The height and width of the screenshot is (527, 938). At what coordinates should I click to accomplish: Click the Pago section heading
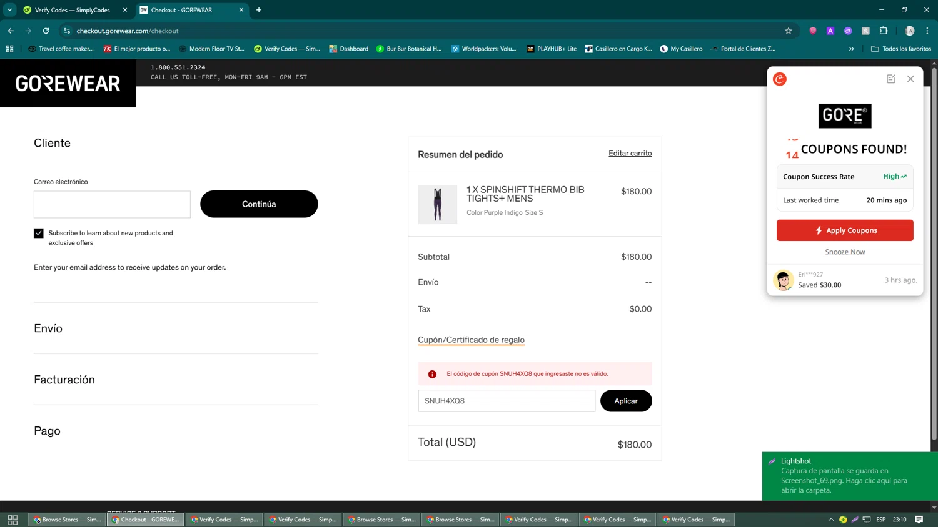click(47, 431)
